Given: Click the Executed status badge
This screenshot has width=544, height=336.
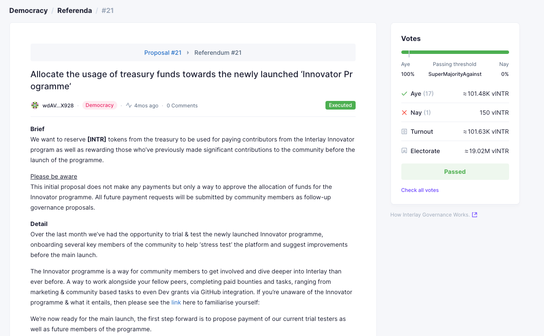Looking at the screenshot, I should click(341, 105).
